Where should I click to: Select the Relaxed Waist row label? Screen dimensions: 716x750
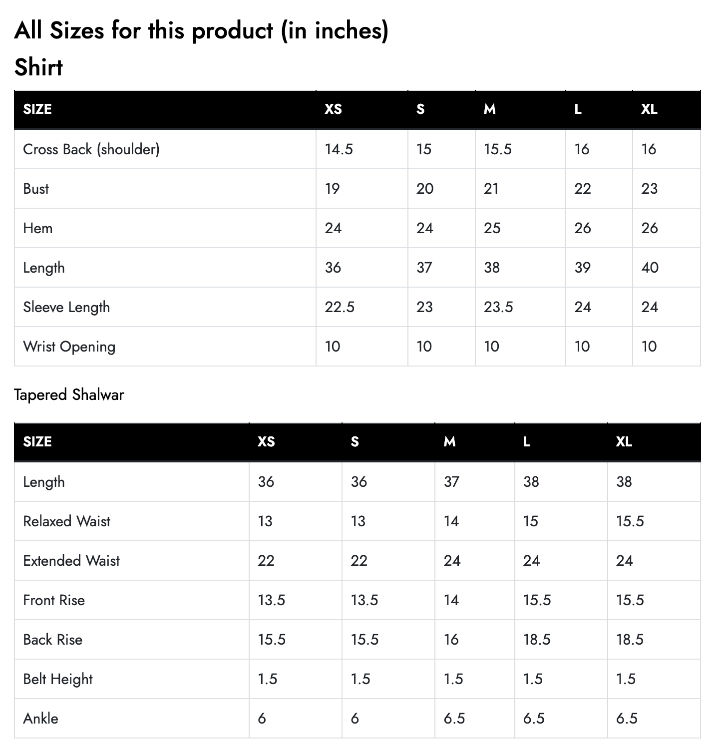(66, 521)
